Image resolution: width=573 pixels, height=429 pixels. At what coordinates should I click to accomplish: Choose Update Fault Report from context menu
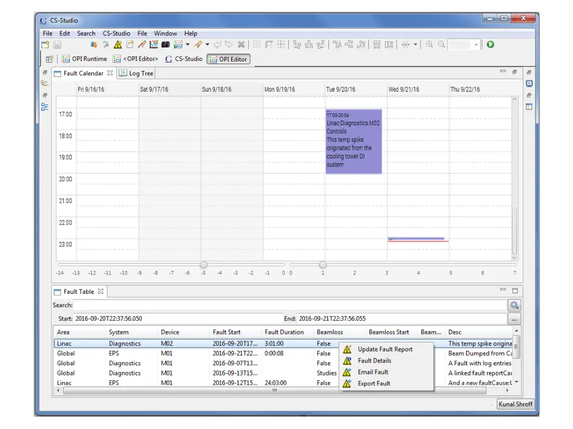tap(386, 349)
